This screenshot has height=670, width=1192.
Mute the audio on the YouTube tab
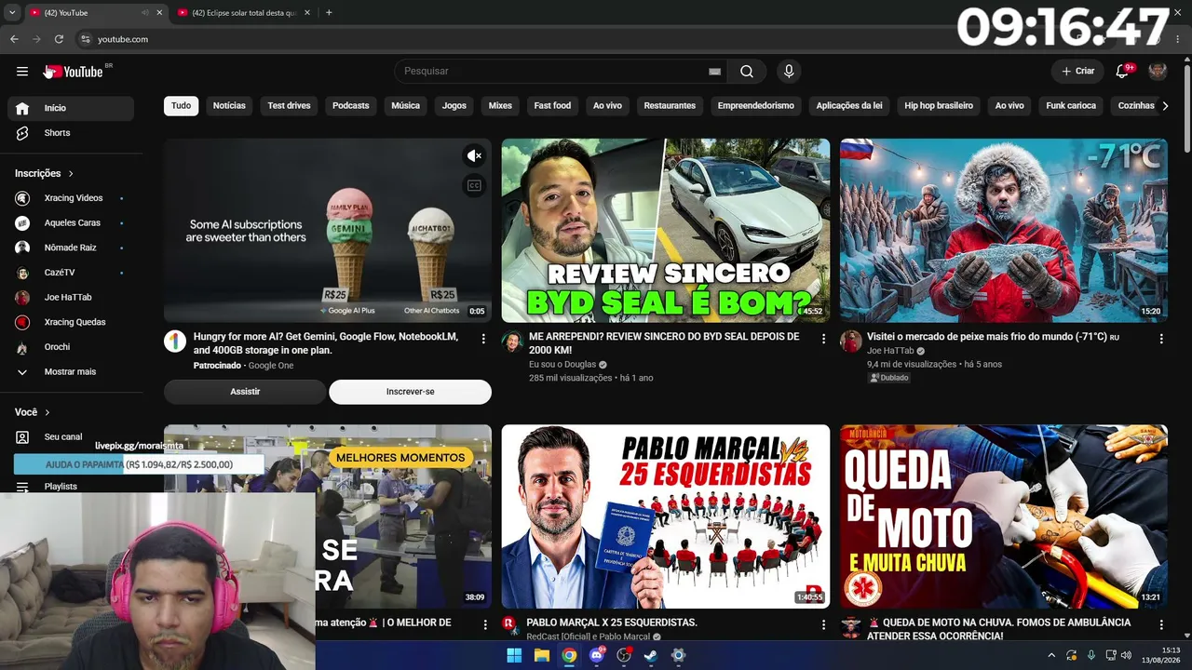pyautogui.click(x=145, y=13)
